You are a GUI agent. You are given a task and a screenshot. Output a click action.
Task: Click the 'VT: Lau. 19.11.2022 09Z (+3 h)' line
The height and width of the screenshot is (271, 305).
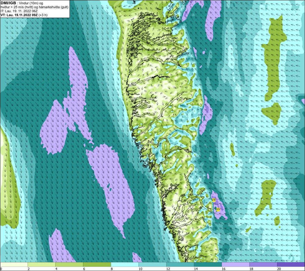pyautogui.click(x=24, y=15)
